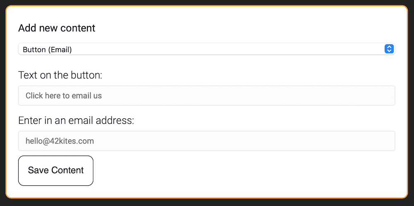
Task: Click the hello@42kites.com placeholder text
Action: click(x=60, y=141)
